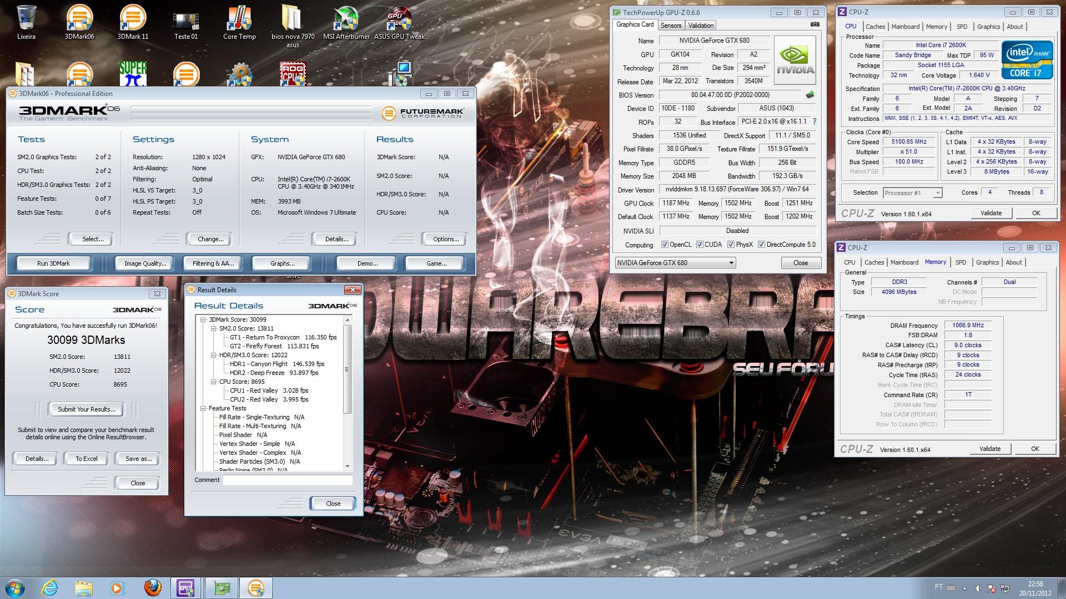
Task: Click the Select... tests button
Action: [x=92, y=239]
